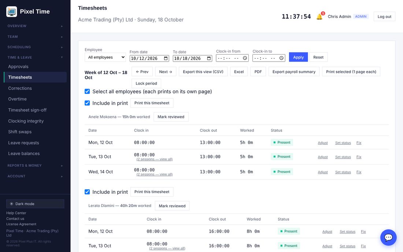
Task: Expand the Scheduling sidebar section
Action: (x=35, y=47)
